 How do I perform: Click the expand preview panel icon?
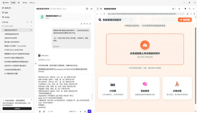coord(190,9)
